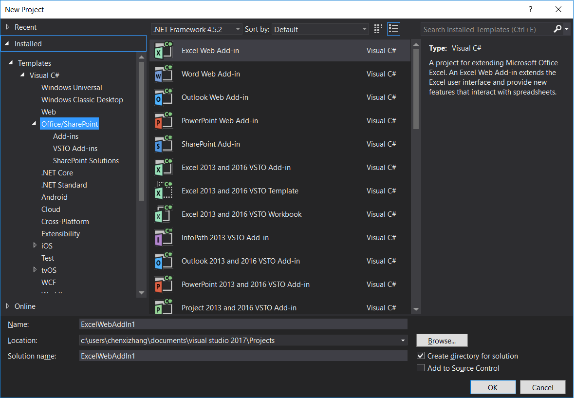Click the InfoPath 2013 VSTO Add-in icon

point(163,238)
